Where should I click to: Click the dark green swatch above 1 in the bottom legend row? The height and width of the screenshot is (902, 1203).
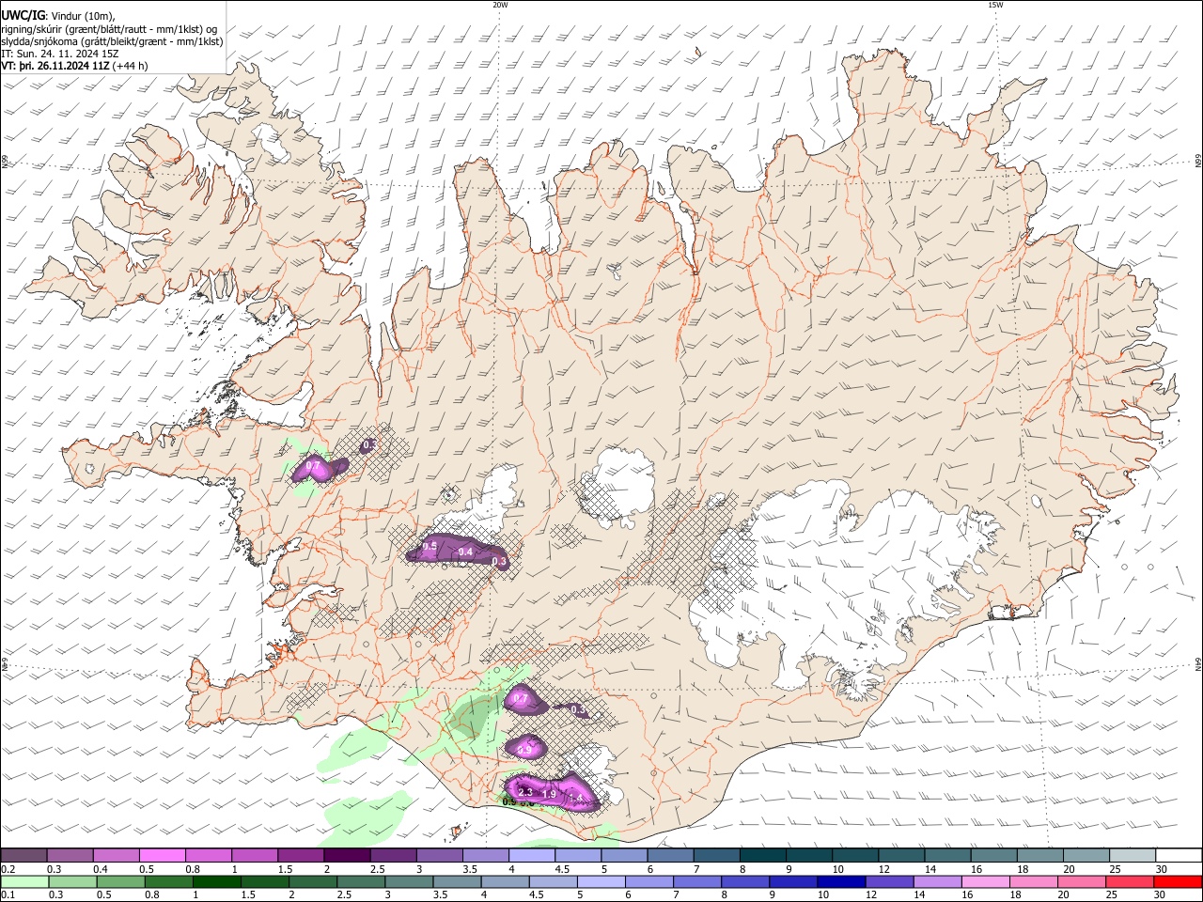point(216,881)
